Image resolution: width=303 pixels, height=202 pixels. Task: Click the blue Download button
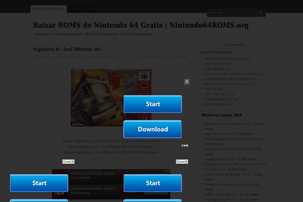coord(153,129)
